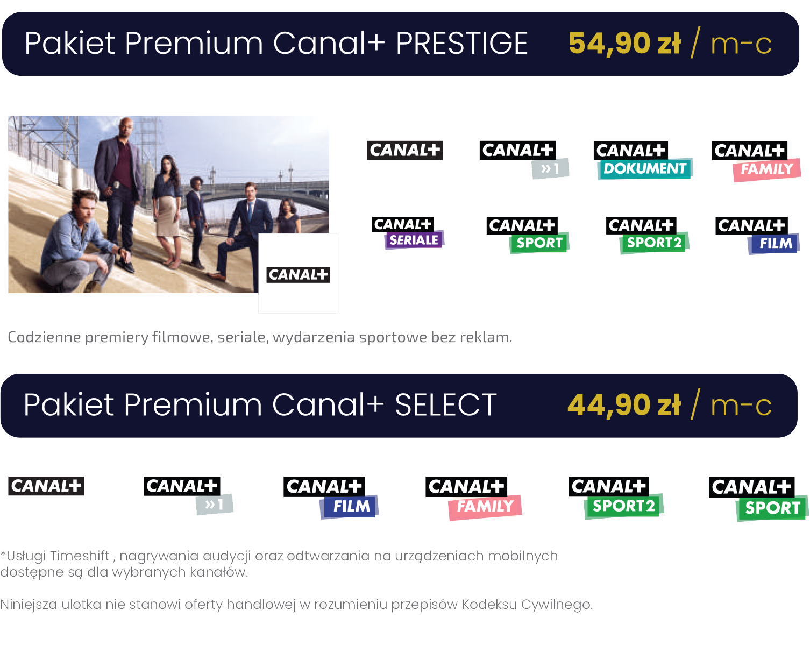Select the CANAL+ SPORT logo in Select row
810x653 pixels.
759,499
